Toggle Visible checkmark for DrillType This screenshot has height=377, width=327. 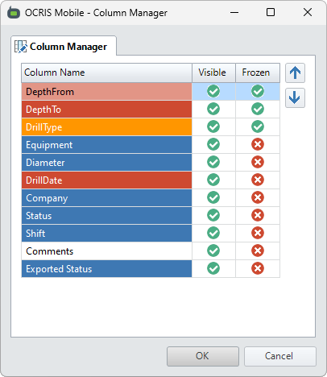(x=213, y=126)
